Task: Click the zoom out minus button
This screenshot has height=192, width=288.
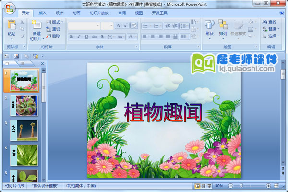Action: pyautogui.click(x=231, y=186)
